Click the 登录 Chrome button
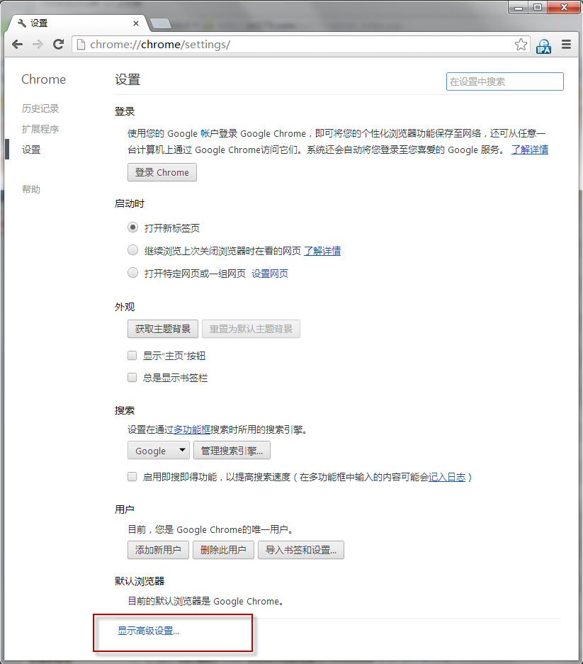The image size is (583, 664). pyautogui.click(x=162, y=172)
